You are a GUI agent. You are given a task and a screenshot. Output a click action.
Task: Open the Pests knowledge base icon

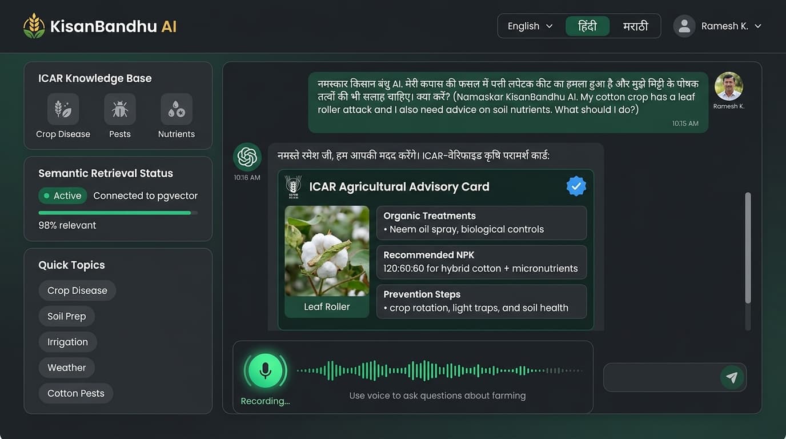[119, 109]
